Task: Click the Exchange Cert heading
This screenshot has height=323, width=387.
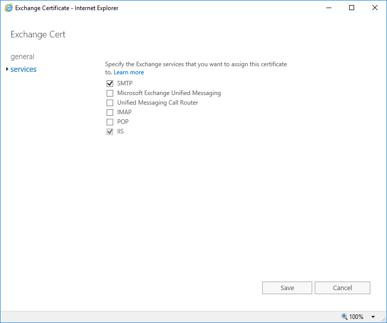Action: coord(38,34)
